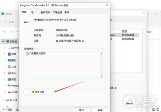161x112 pixels.
Task: Click scroll-down arrow in 设备状态 box
Action: pyautogui.click(x=101, y=76)
